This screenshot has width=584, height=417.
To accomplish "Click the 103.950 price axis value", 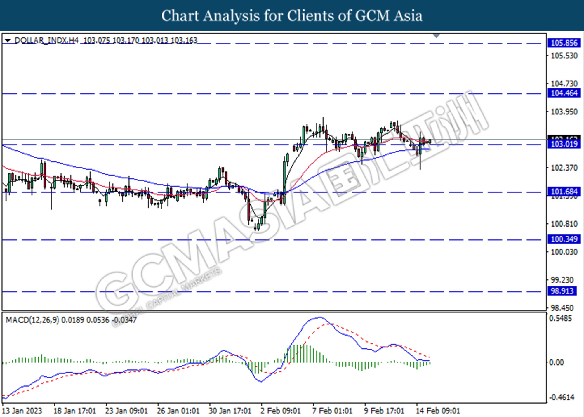I will click(x=564, y=112).
